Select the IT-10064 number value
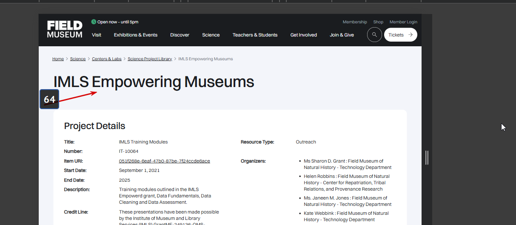Image resolution: width=516 pixels, height=225 pixels. pyautogui.click(x=128, y=151)
